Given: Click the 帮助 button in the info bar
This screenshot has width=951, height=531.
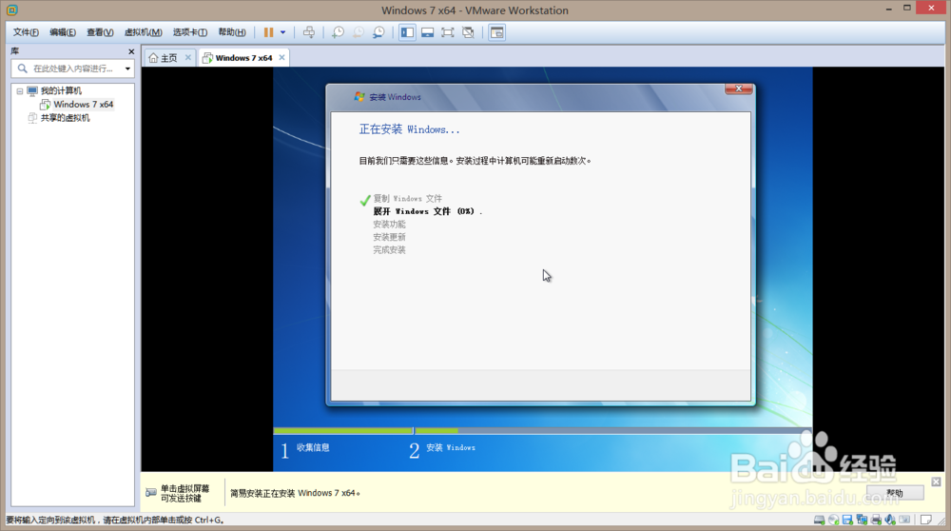Looking at the screenshot, I should 895,493.
